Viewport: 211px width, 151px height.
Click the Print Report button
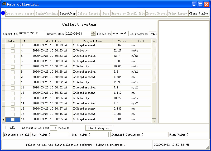(178, 13)
